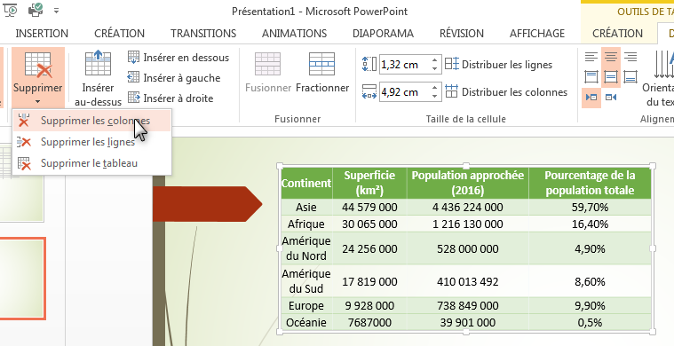This screenshot has width=674, height=346.
Task: Click the red arrow shape on slide
Action: pyautogui.click(x=208, y=204)
